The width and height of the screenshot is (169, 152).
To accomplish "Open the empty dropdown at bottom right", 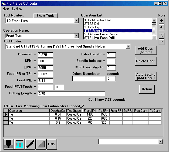I will (161, 141).
